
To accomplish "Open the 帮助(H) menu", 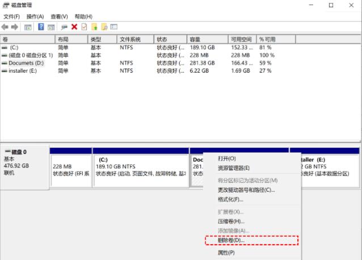I will click(x=83, y=16).
